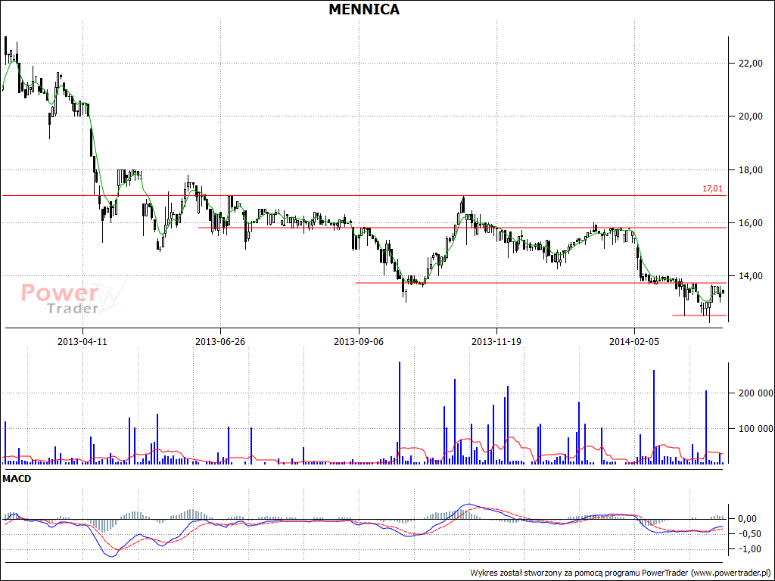775x581 pixels.
Task: Click the MENNICA chart title
Action: pos(364,9)
